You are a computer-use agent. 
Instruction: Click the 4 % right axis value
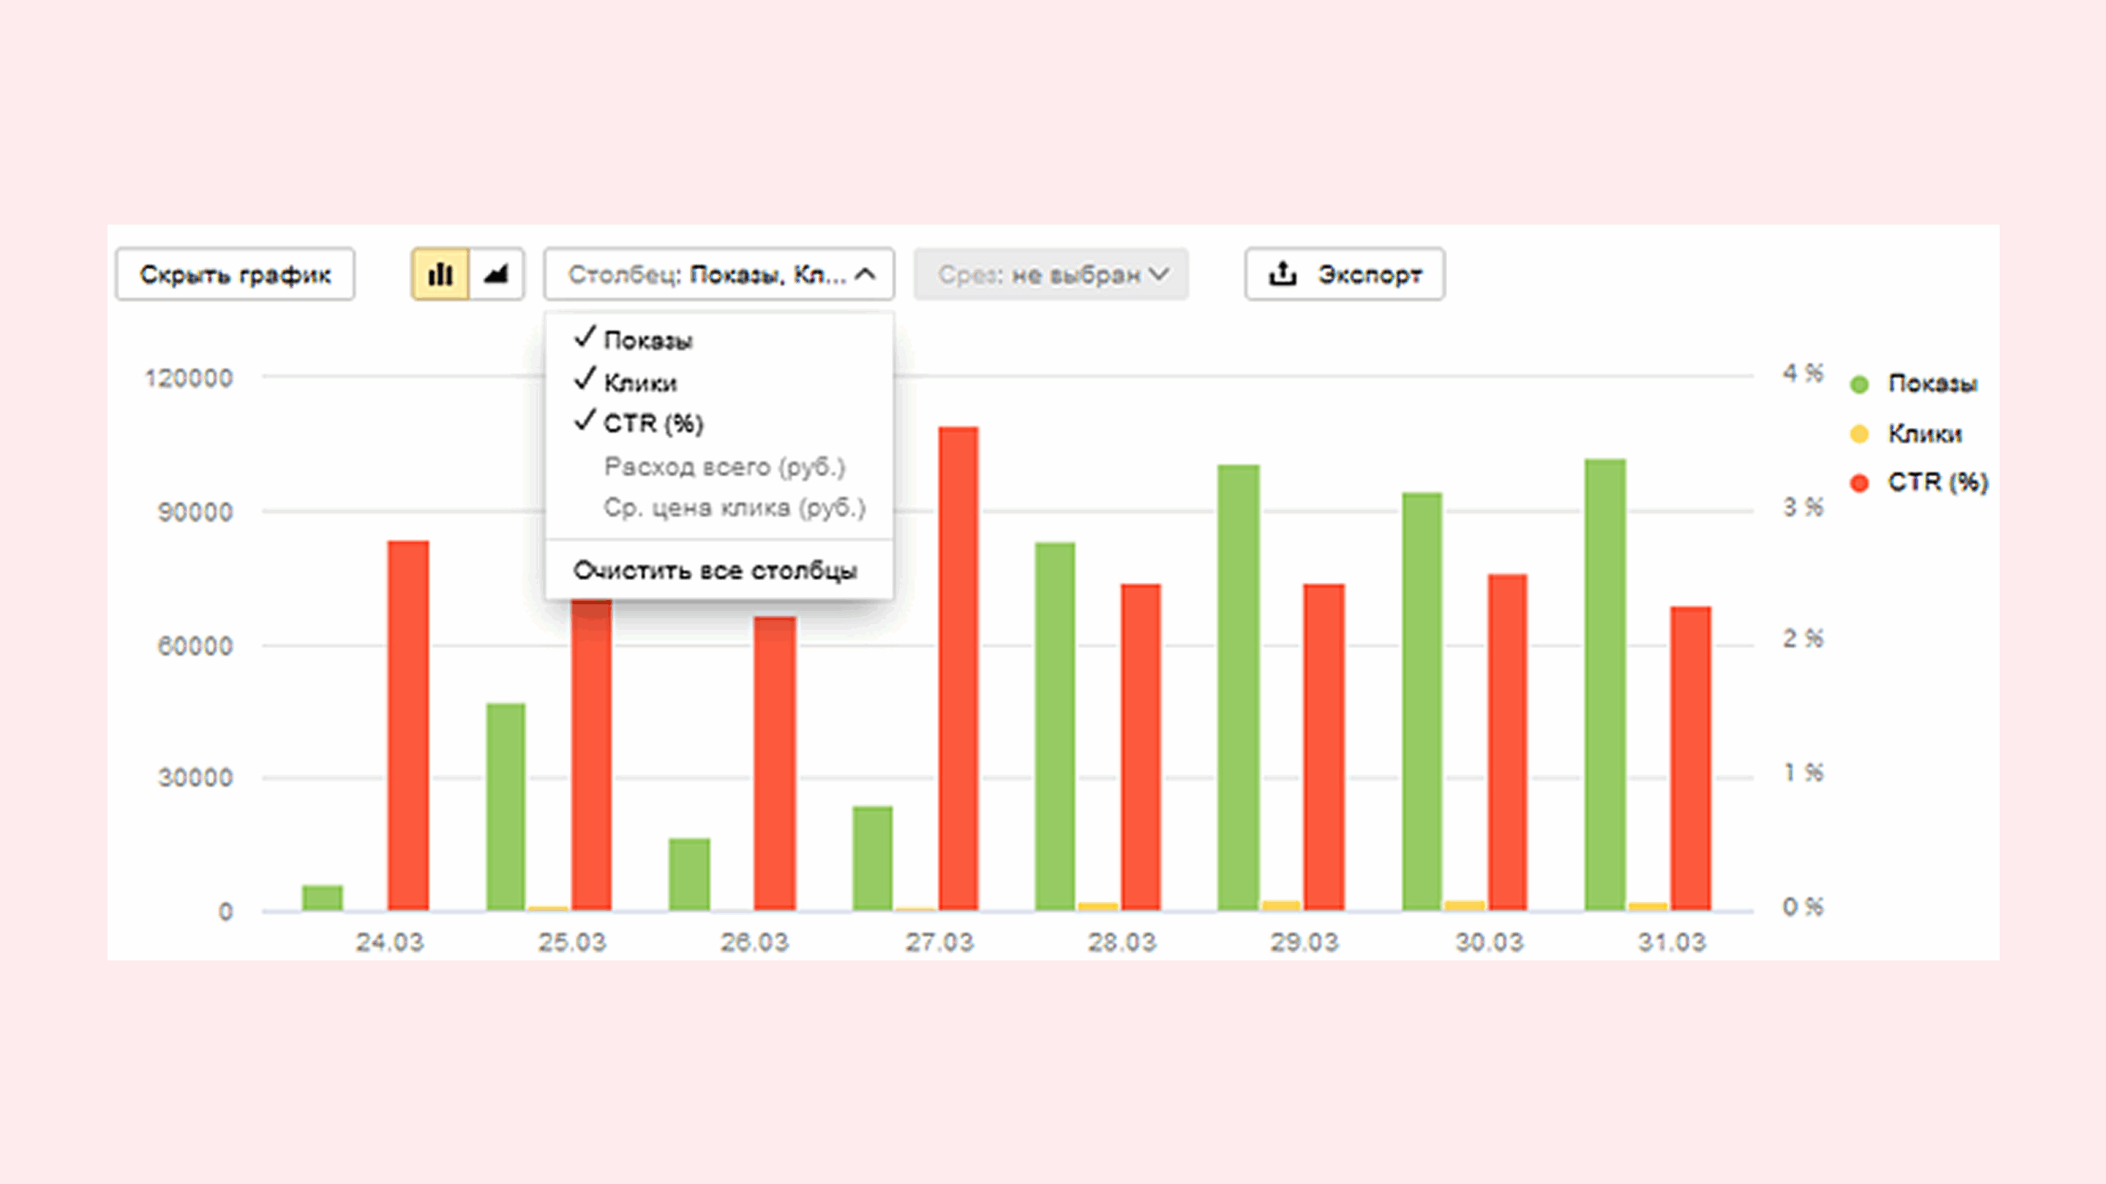click(1803, 373)
